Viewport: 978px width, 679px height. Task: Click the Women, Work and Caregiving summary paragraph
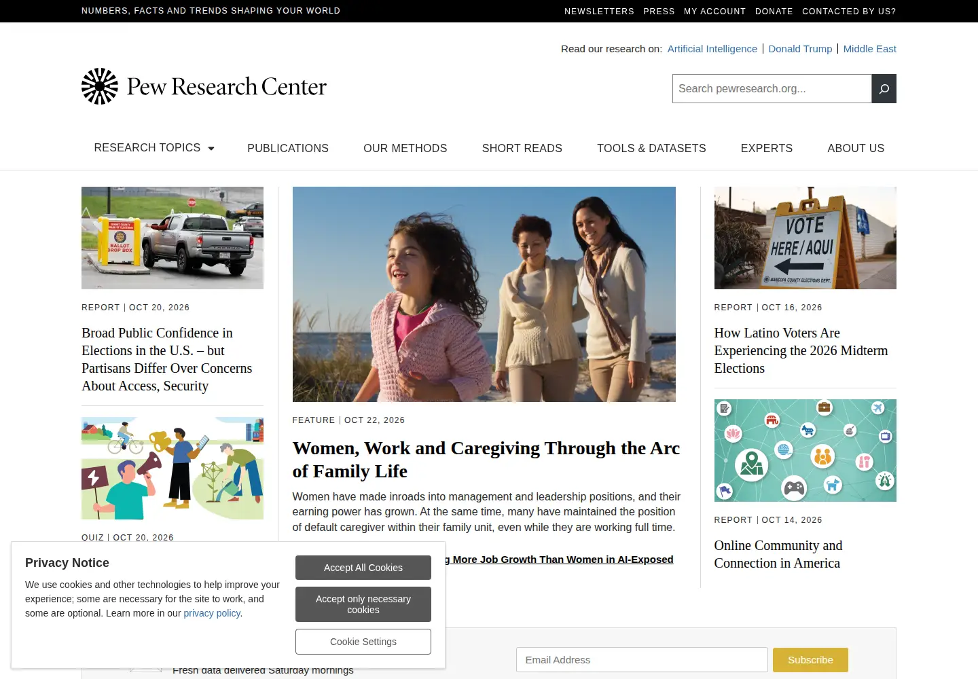(x=486, y=512)
